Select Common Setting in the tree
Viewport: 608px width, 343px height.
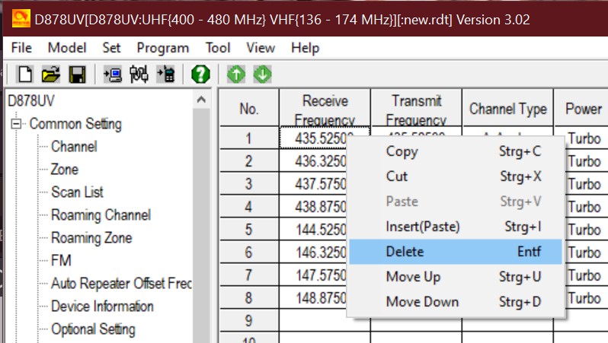click(x=75, y=124)
